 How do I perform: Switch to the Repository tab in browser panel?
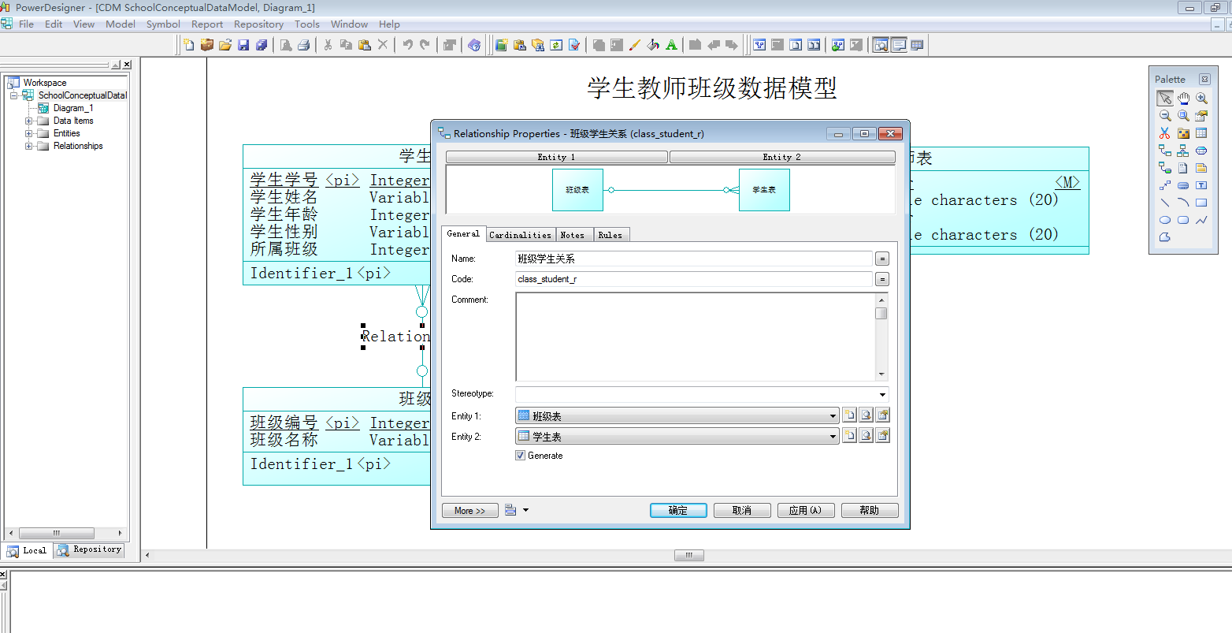click(x=89, y=549)
